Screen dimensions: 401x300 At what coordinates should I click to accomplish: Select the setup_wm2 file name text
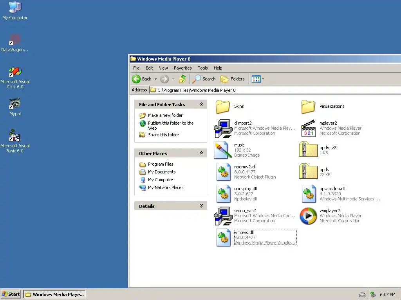pyautogui.click(x=245, y=211)
